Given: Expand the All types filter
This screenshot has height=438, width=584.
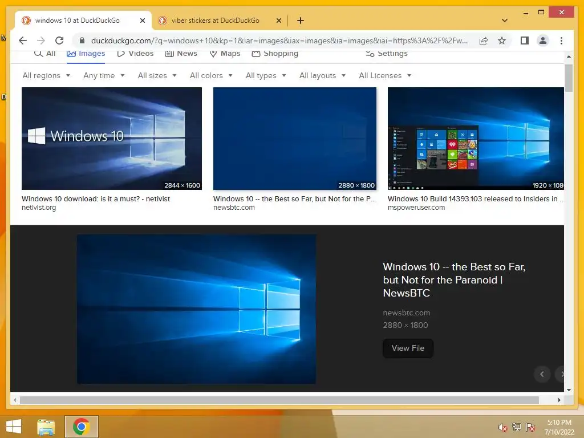Looking at the screenshot, I should (266, 76).
